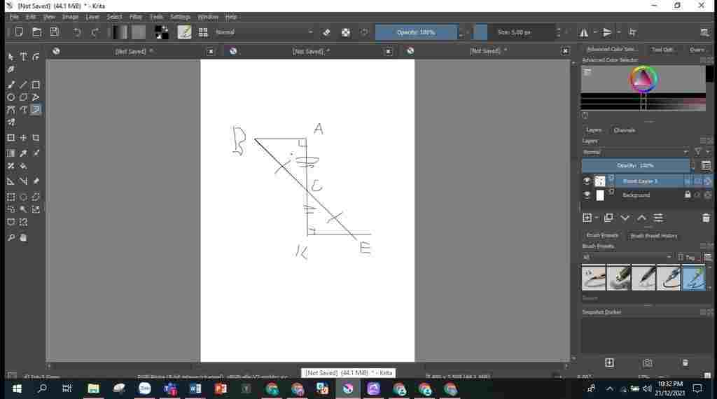Open the Filter menu

pyautogui.click(x=135, y=17)
